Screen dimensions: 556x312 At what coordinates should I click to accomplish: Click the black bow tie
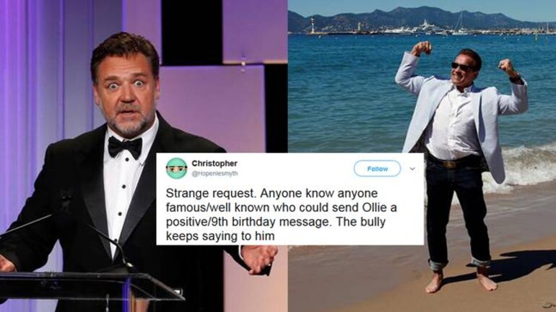click(x=125, y=146)
